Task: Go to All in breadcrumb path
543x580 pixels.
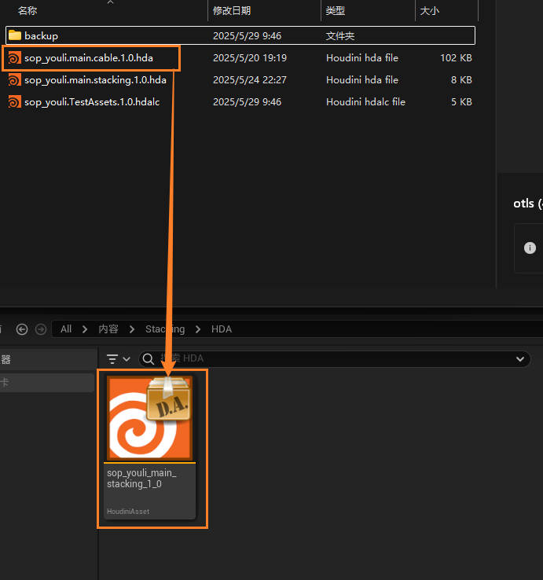Action: pyautogui.click(x=66, y=329)
